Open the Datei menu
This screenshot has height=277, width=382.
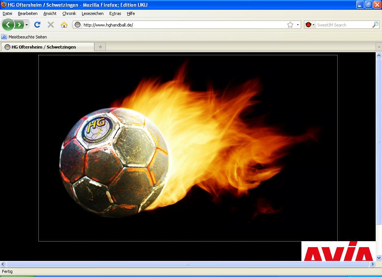(x=7, y=13)
